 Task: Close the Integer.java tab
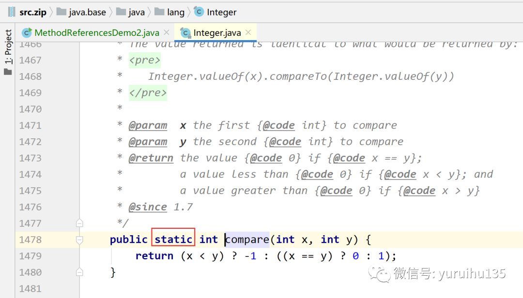pyautogui.click(x=248, y=32)
